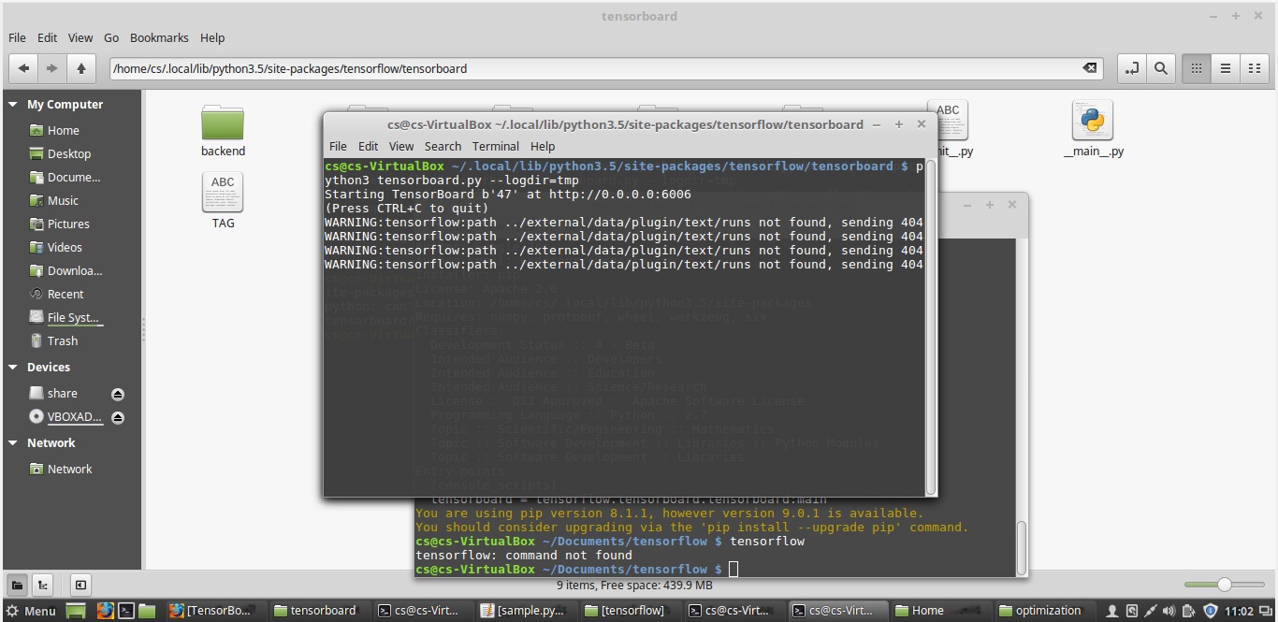Open the volume control in the system tray
Viewport: 1278px width, 622px height.
tap(1170, 610)
